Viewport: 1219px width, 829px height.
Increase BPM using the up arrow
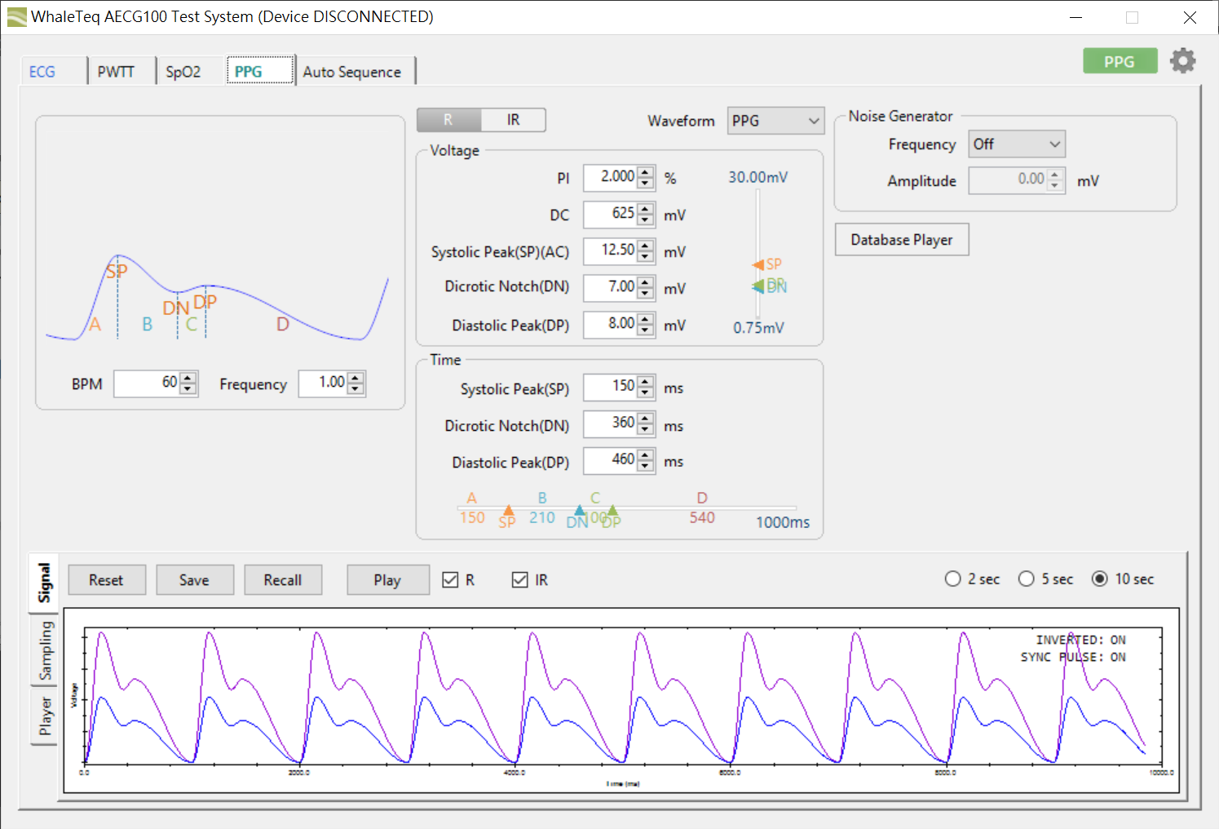(x=188, y=379)
